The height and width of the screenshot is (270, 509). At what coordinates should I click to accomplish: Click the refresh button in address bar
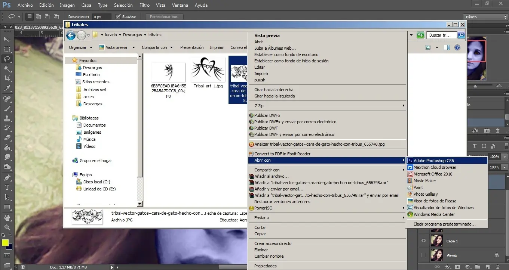tap(421, 35)
